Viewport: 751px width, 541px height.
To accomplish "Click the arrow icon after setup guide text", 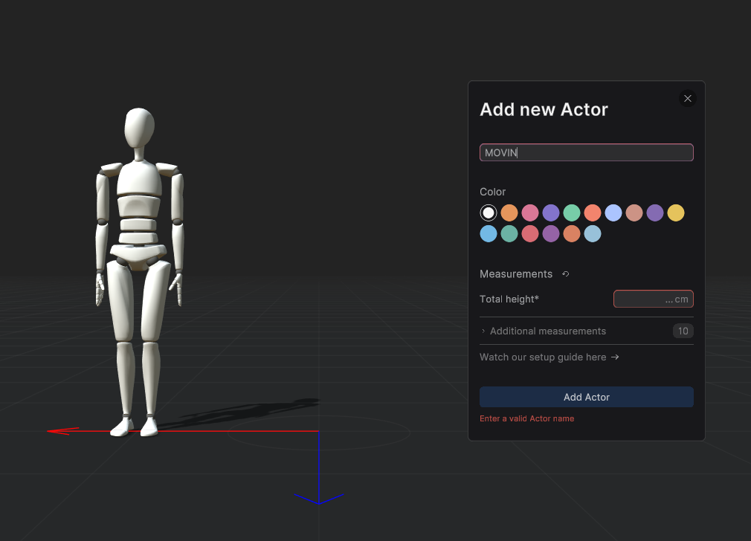I will 615,357.
